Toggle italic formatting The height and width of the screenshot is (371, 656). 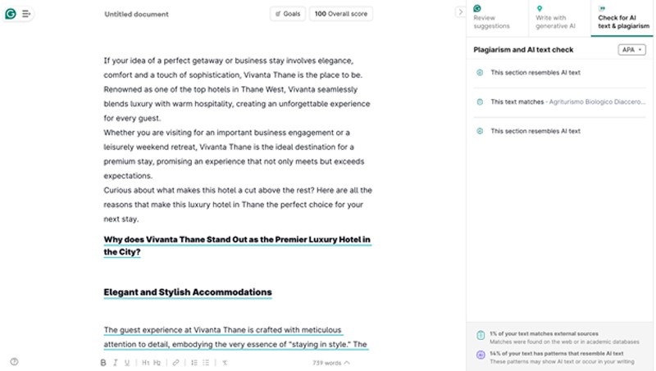coord(116,362)
